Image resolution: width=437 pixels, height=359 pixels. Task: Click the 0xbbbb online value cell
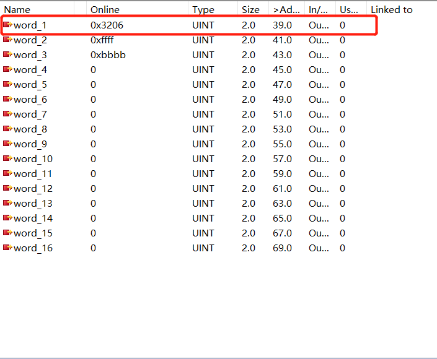(108, 55)
